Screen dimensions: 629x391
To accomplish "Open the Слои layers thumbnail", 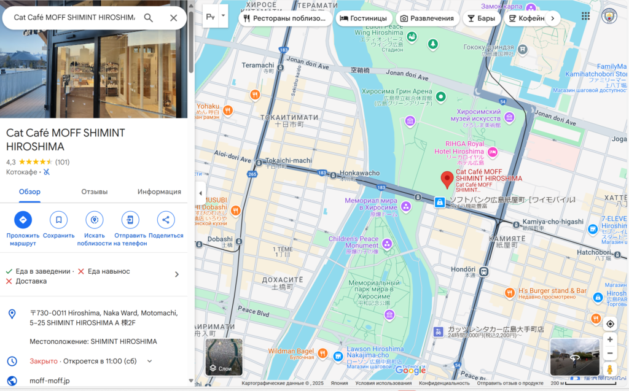I will (224, 357).
